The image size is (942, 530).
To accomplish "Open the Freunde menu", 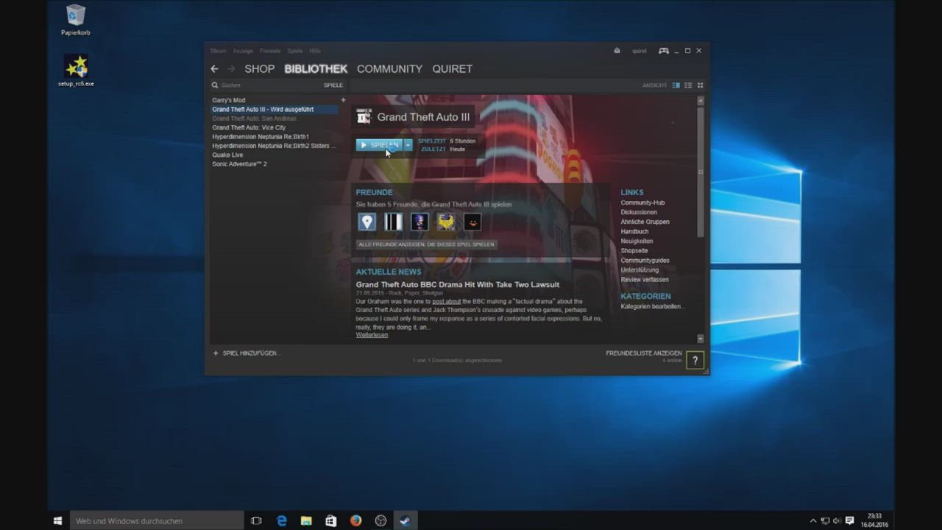I will [x=269, y=51].
